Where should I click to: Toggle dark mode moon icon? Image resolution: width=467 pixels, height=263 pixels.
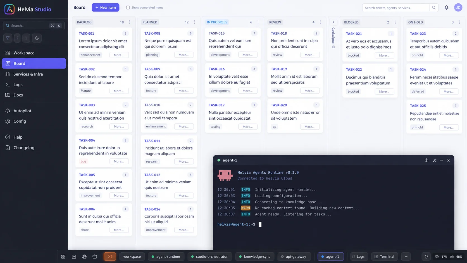pyautogui.click(x=37, y=38)
